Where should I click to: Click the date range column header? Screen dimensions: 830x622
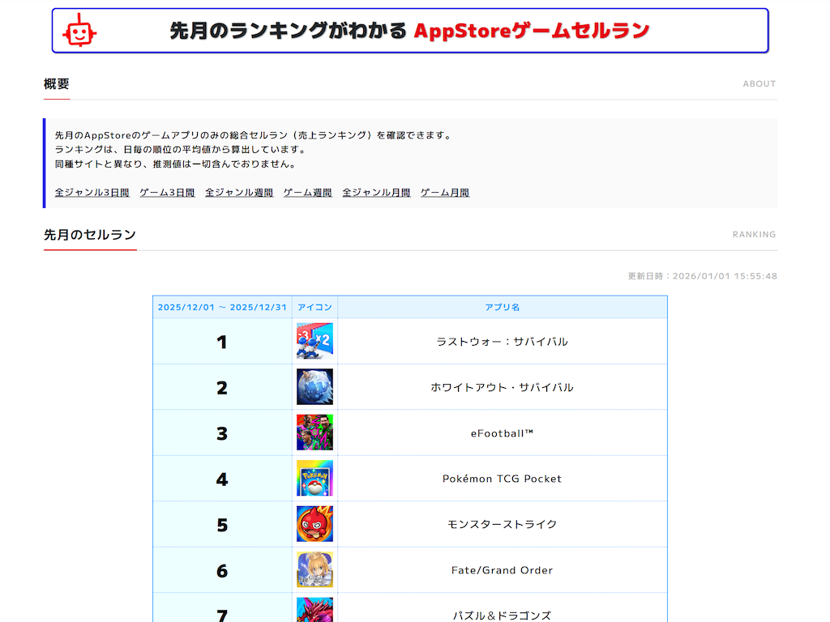tap(222, 308)
